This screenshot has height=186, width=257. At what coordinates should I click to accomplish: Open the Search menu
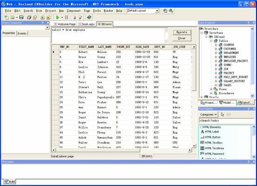click(28, 11)
